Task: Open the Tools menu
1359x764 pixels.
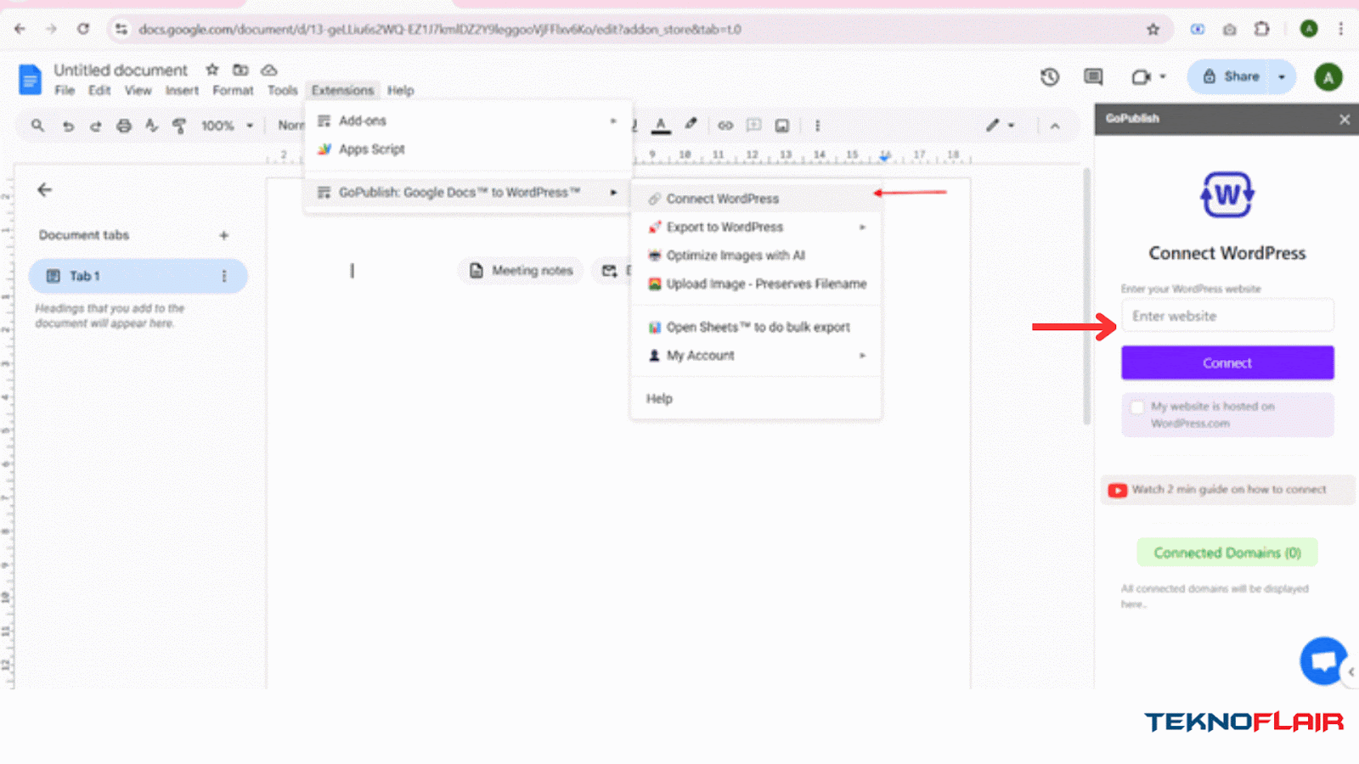Action: point(283,90)
